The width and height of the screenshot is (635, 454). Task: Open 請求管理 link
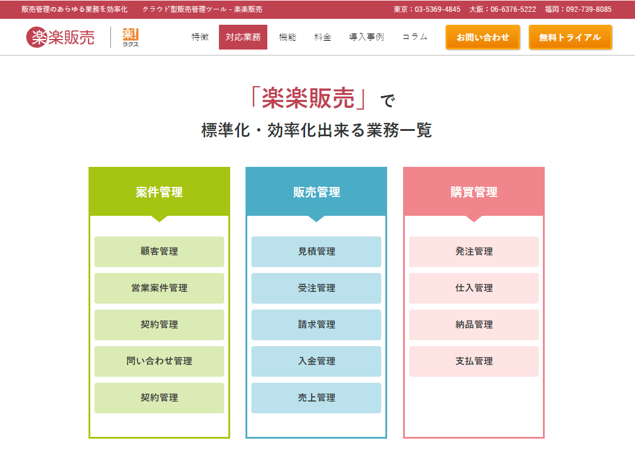click(316, 325)
